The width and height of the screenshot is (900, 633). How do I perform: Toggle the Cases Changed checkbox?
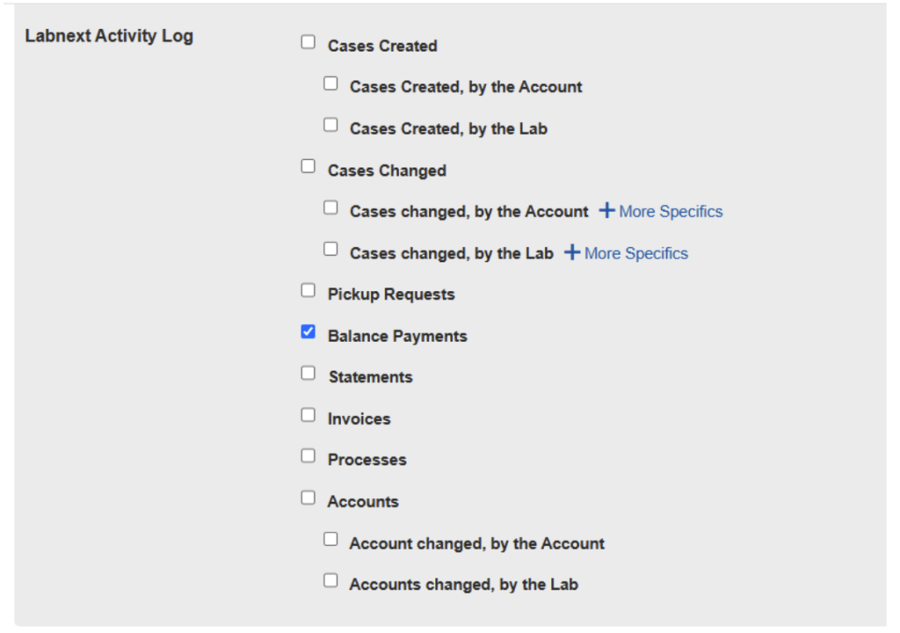(308, 166)
